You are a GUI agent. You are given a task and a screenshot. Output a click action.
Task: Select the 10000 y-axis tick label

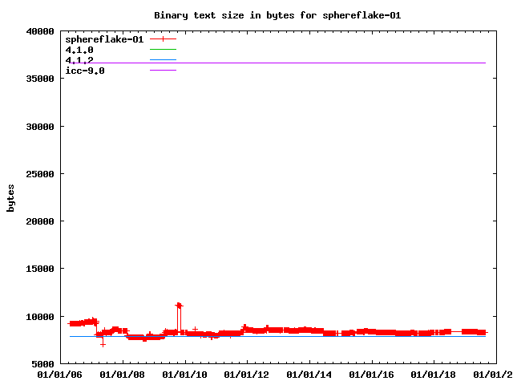click(x=38, y=317)
